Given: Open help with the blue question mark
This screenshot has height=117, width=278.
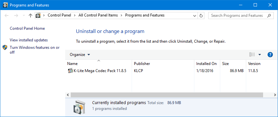Looking at the screenshot, I should pos(270,55).
